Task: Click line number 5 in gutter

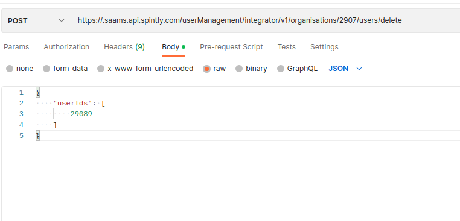Action: [21, 136]
